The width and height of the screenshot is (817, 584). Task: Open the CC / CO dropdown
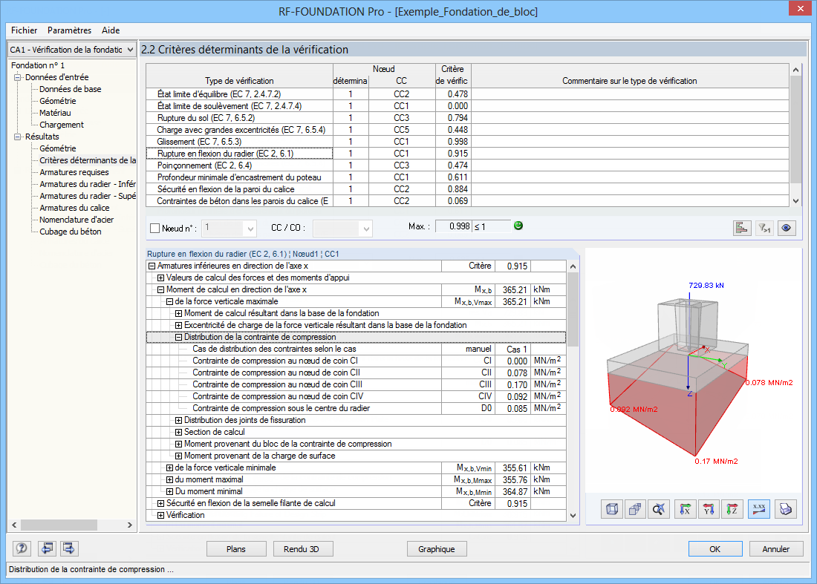coord(366,229)
